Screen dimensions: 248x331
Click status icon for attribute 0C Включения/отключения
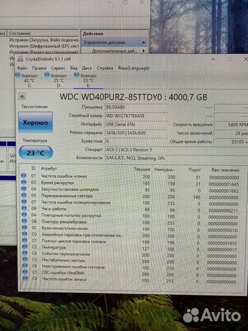[x=24, y=227]
